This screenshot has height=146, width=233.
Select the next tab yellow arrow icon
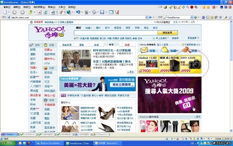(208, 7)
